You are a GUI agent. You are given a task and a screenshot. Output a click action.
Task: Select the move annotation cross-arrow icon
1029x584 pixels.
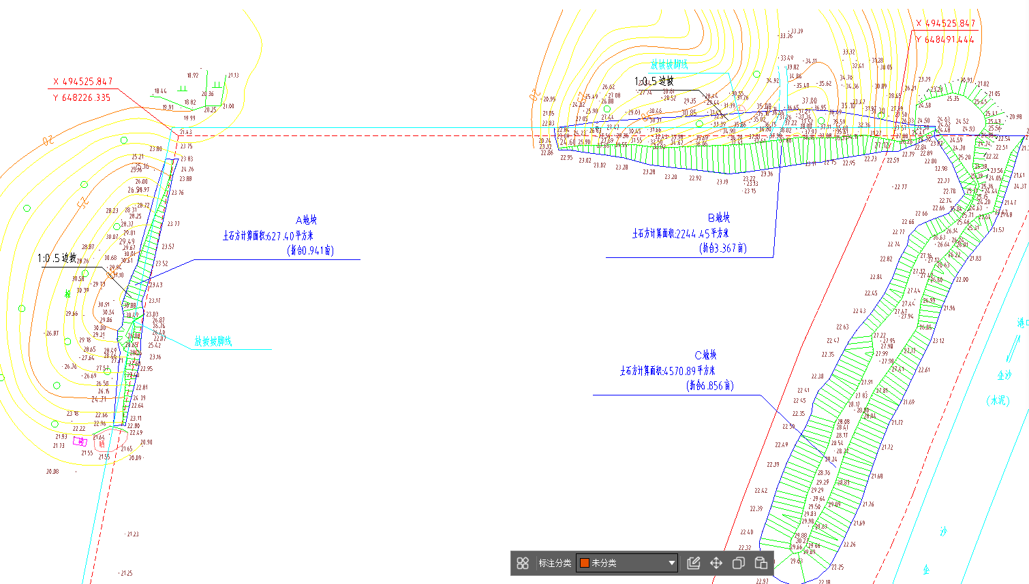coord(716,563)
